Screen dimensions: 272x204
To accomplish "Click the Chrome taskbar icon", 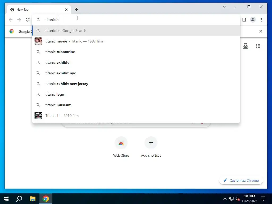I will click(x=46, y=199).
